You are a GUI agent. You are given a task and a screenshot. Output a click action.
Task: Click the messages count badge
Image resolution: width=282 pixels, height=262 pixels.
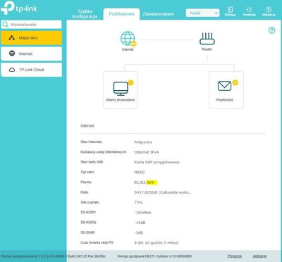click(235, 82)
